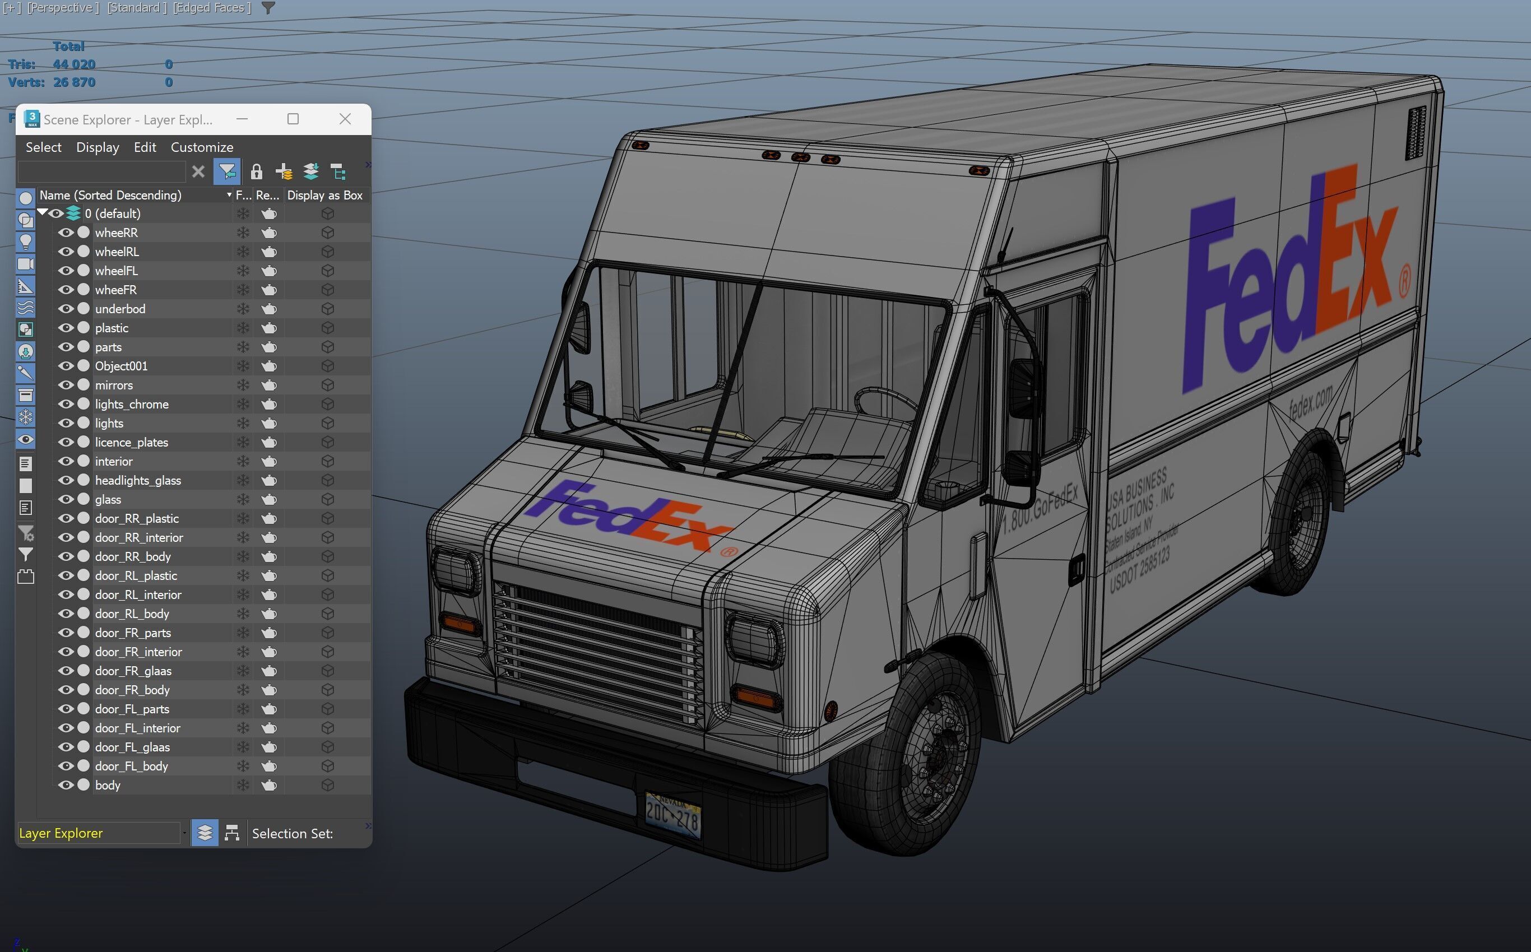Image resolution: width=1531 pixels, height=952 pixels.
Task: Toggle visibility of the glass object
Action: (66, 500)
